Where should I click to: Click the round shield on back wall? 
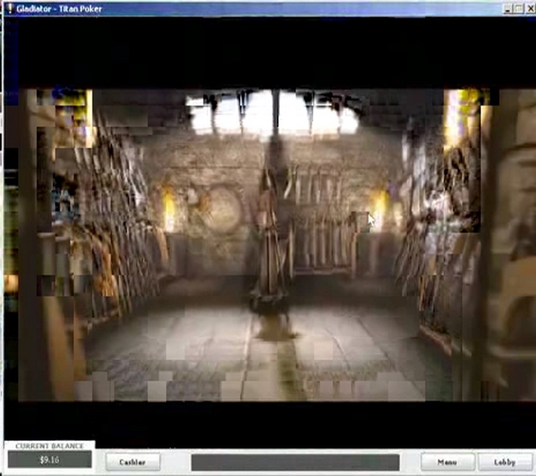tap(222, 209)
